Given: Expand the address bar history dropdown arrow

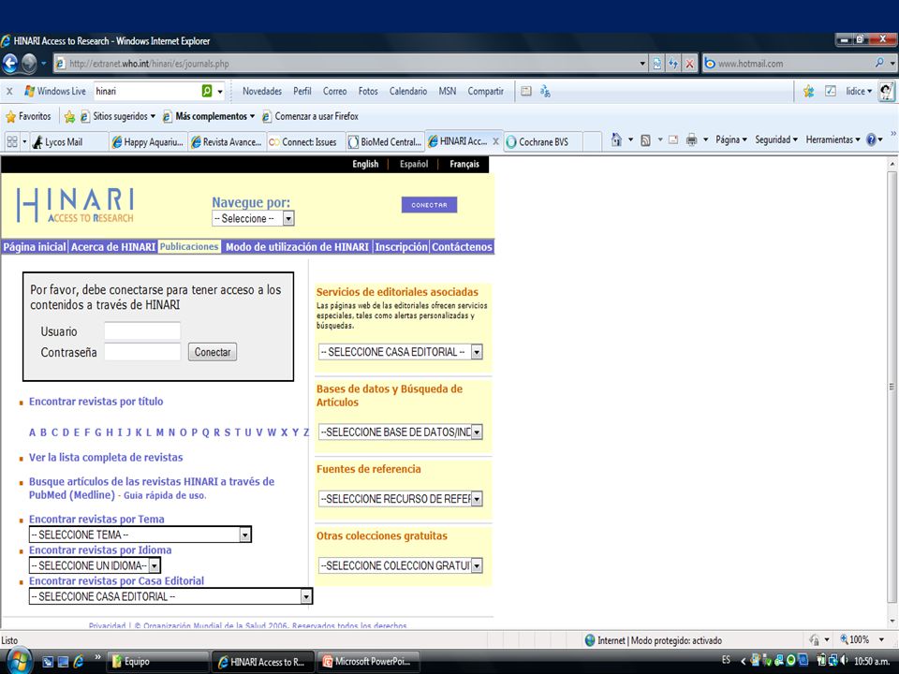Looking at the screenshot, I should (x=642, y=64).
